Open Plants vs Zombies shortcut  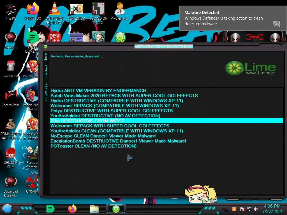point(32,158)
